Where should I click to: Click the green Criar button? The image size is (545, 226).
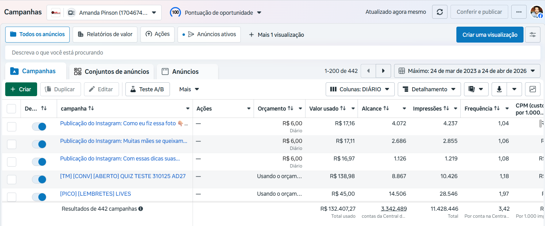click(21, 89)
